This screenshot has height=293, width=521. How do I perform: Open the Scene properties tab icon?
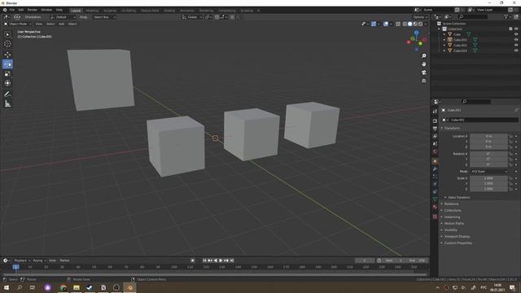tap(435, 144)
